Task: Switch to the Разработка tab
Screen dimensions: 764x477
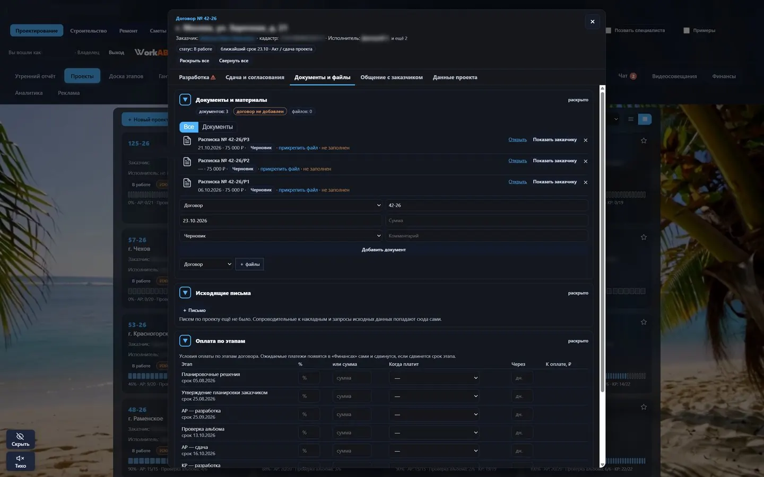Action: [x=197, y=77]
